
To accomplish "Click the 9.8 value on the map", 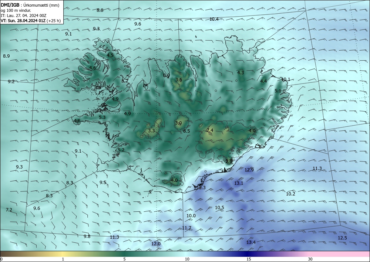I will click(x=87, y=237).
